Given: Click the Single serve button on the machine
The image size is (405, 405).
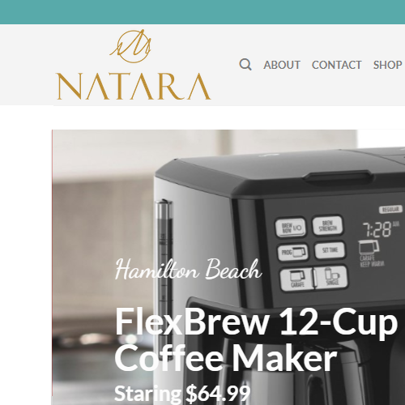Looking at the screenshot, I should coord(331,277).
